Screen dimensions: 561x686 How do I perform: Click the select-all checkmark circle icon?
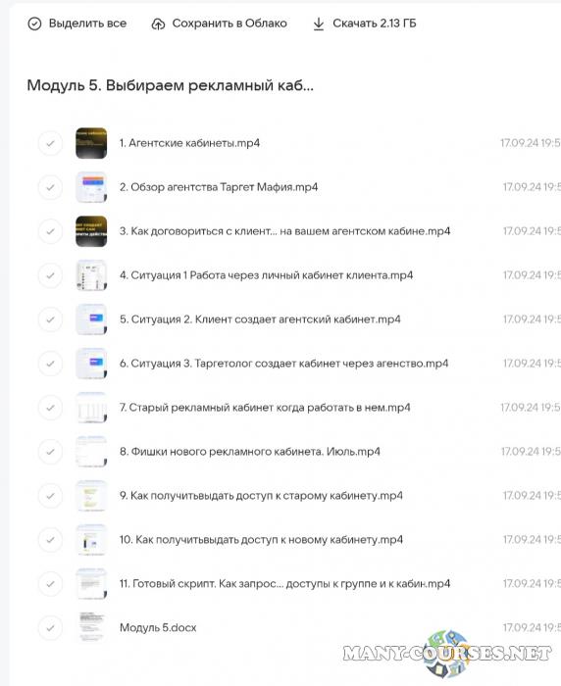click(x=34, y=24)
